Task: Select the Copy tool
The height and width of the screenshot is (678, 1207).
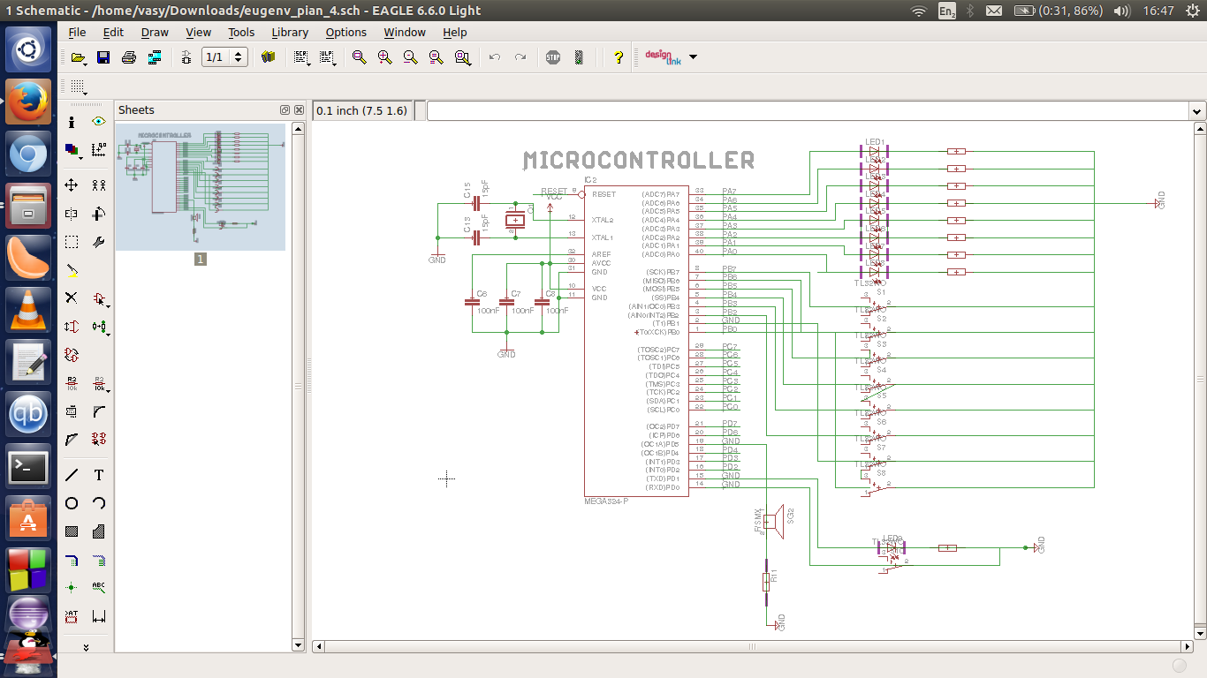Action: (x=99, y=185)
